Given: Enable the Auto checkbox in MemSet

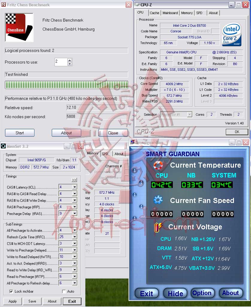Looking at the screenshot, I should [x=64, y=291].
